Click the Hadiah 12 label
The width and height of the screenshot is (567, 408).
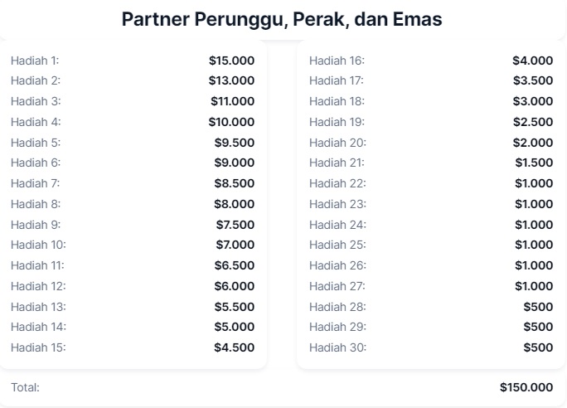38,286
